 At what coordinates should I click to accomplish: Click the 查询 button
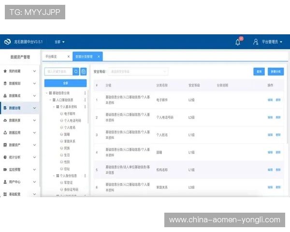(x=259, y=72)
